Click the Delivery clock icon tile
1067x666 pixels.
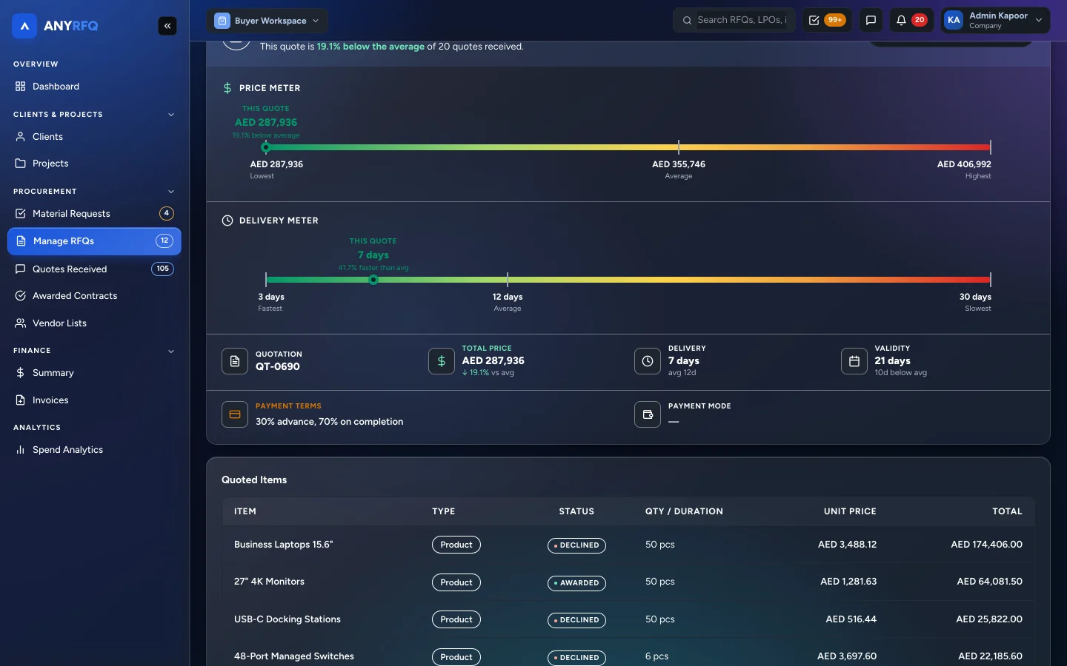648,361
